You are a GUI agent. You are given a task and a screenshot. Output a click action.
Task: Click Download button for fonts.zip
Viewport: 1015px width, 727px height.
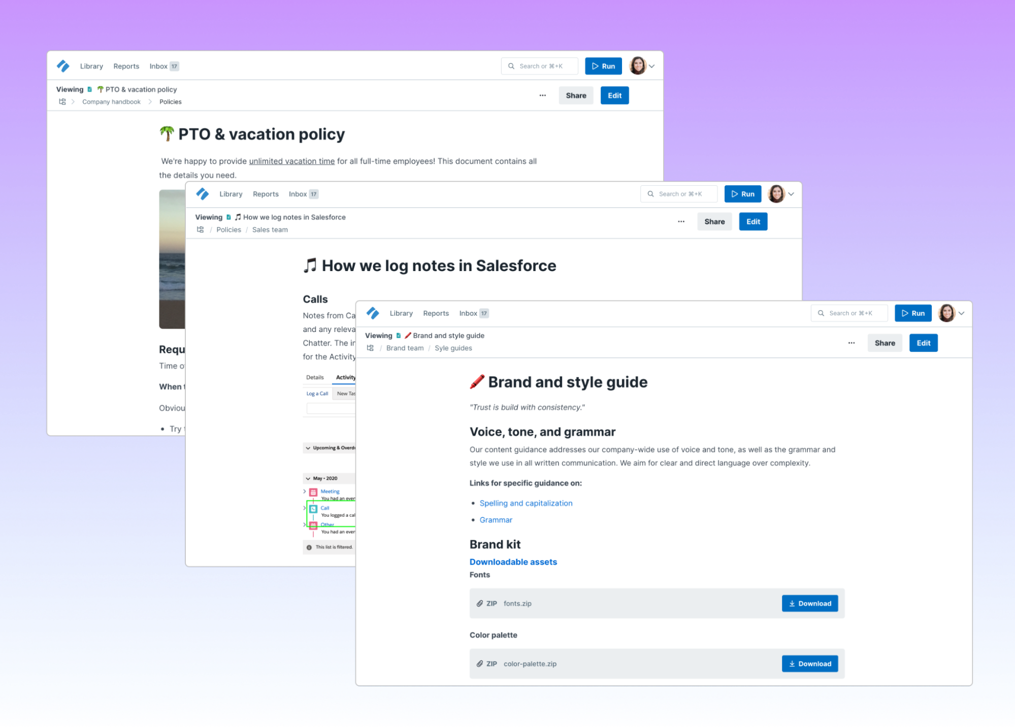click(810, 604)
